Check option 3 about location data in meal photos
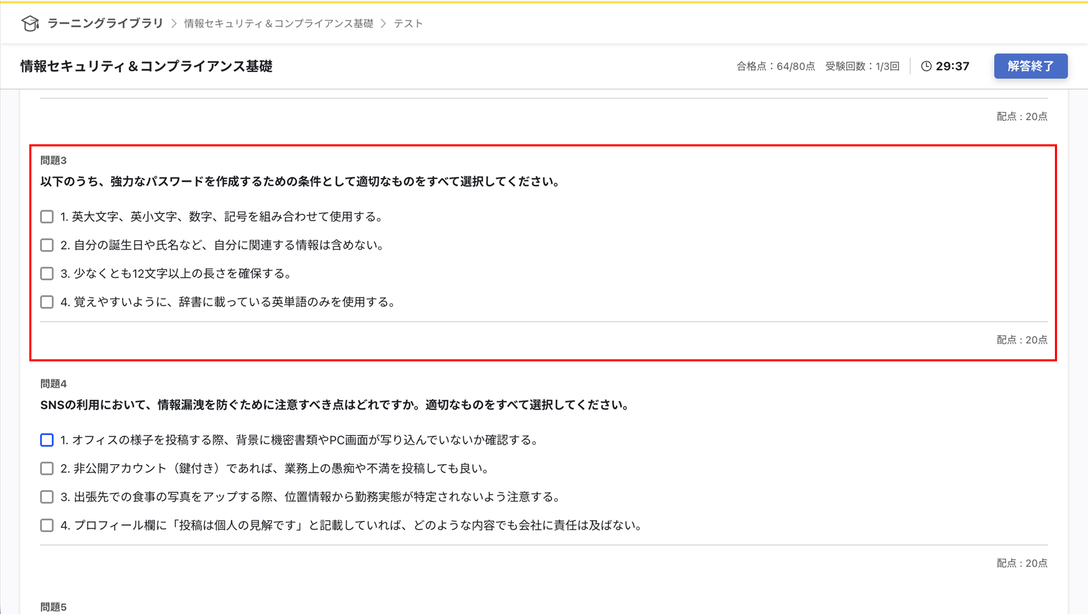Screen dimensions: 1088x614 (46, 497)
